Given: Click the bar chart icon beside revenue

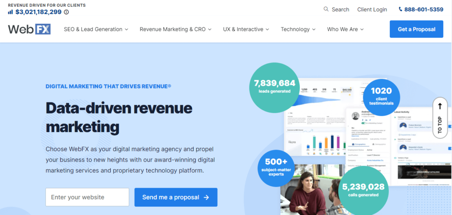Looking at the screenshot, I should tap(11, 12).
